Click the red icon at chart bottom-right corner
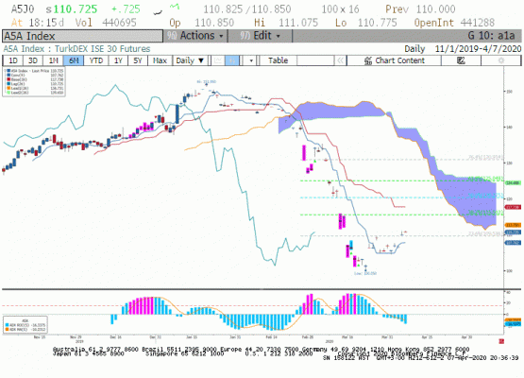 click(x=501, y=341)
